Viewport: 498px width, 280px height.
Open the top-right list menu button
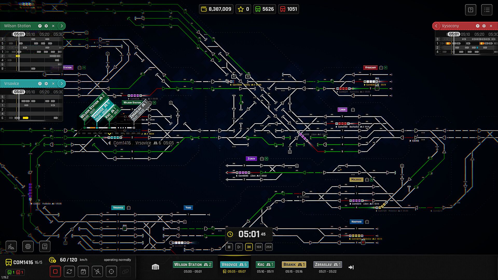[487, 10]
